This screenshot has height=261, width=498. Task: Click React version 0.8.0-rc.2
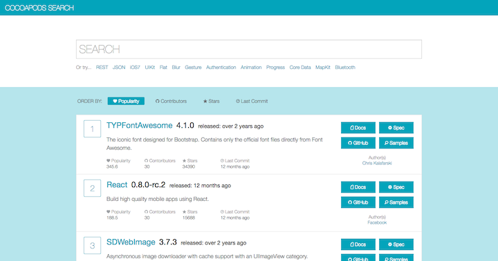(148, 184)
